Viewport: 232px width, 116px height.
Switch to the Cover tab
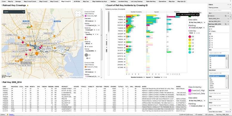click(x=4, y=1)
